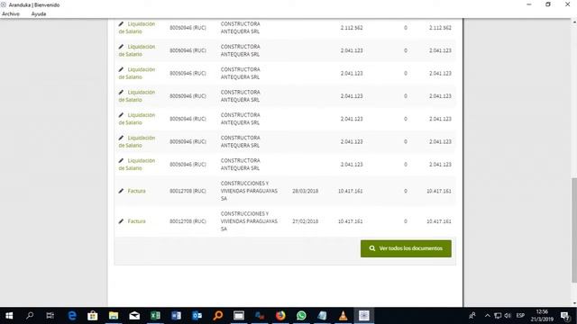Viewport: 577px width, 324px height.
Task: Open the Mail app on the taskbar
Action: [134, 316]
